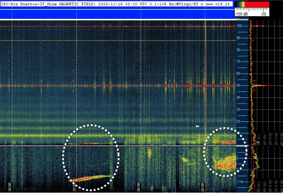
Task: Click the red rising signal in left circle
Action: click(x=91, y=178)
